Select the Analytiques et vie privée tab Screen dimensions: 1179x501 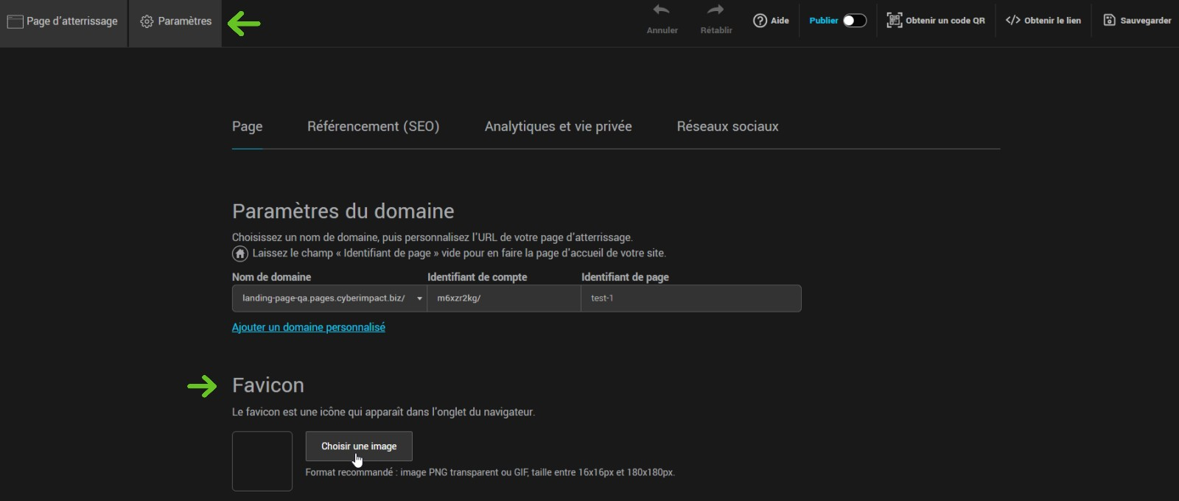coord(558,127)
